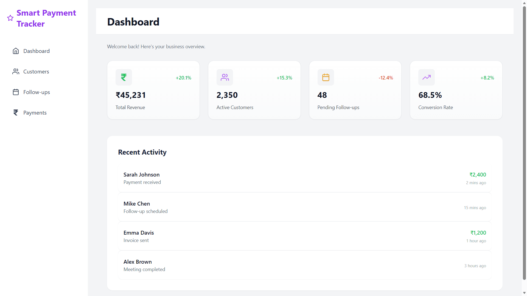This screenshot has height=296, width=527.
Task: Click the 15 mins ago timestamp
Action: click(475, 208)
